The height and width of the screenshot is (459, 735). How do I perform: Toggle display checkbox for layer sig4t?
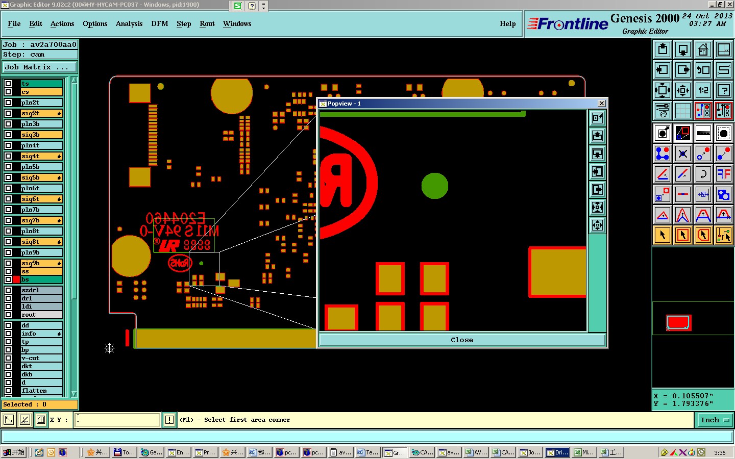point(8,156)
